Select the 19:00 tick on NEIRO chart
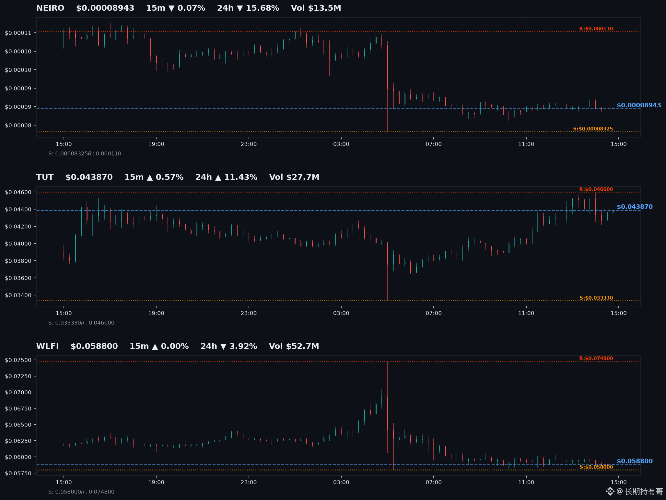The width and height of the screenshot is (666, 500). pyautogui.click(x=156, y=144)
